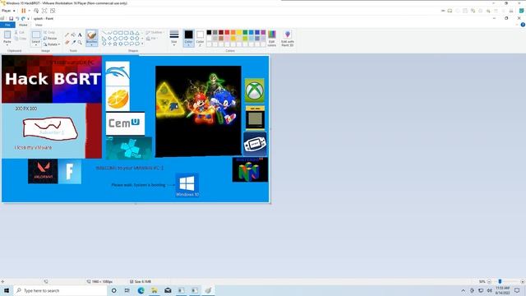
Task: Select the Fill with color bucket tool
Action: coord(73,35)
